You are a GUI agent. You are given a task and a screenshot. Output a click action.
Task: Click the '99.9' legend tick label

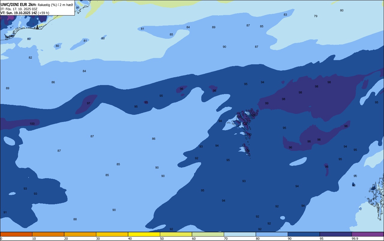(x=355, y=239)
